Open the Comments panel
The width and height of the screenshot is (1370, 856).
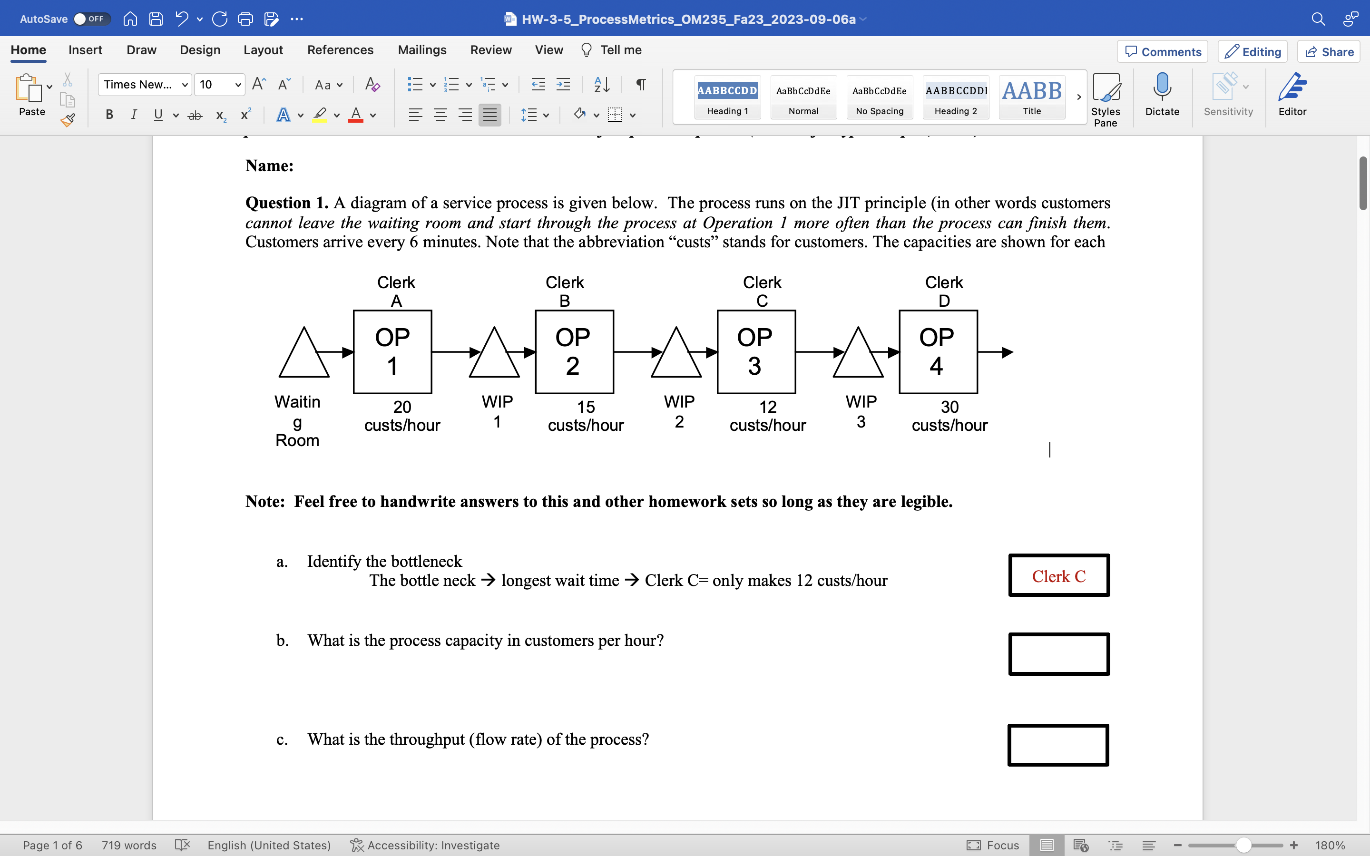(x=1162, y=51)
